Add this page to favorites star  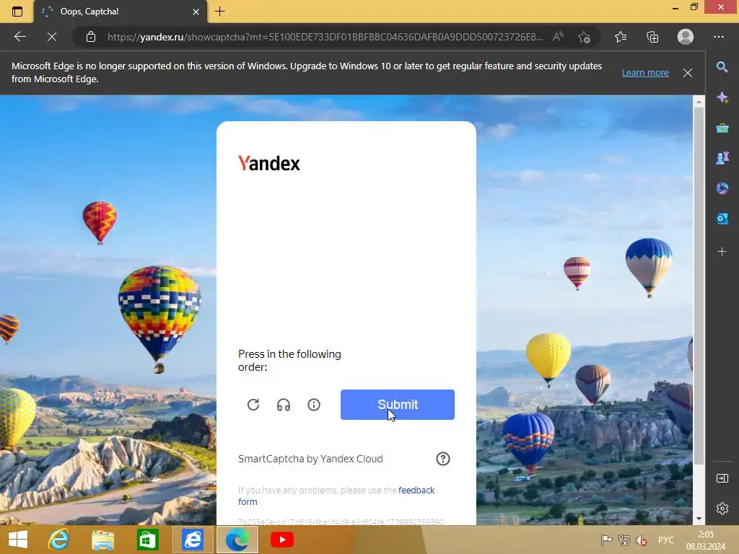pos(585,37)
